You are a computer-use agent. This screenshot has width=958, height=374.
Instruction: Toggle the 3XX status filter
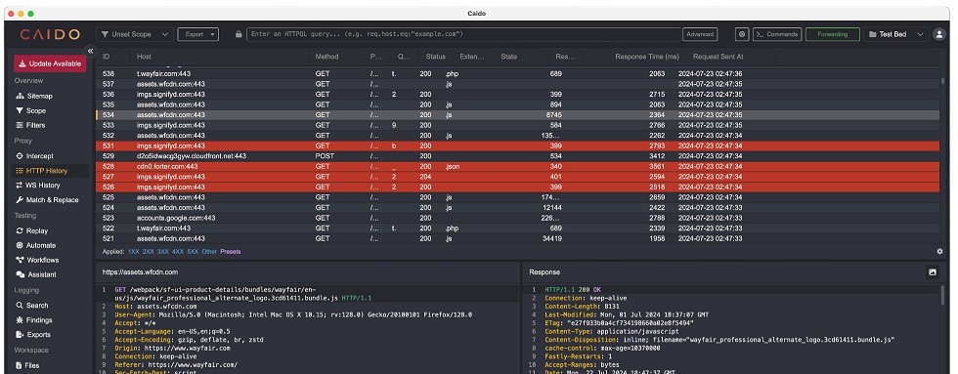(163, 251)
